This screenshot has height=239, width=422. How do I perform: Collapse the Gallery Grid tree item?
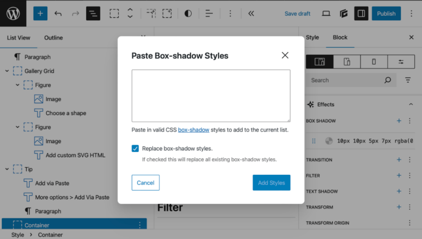[x=7, y=71]
